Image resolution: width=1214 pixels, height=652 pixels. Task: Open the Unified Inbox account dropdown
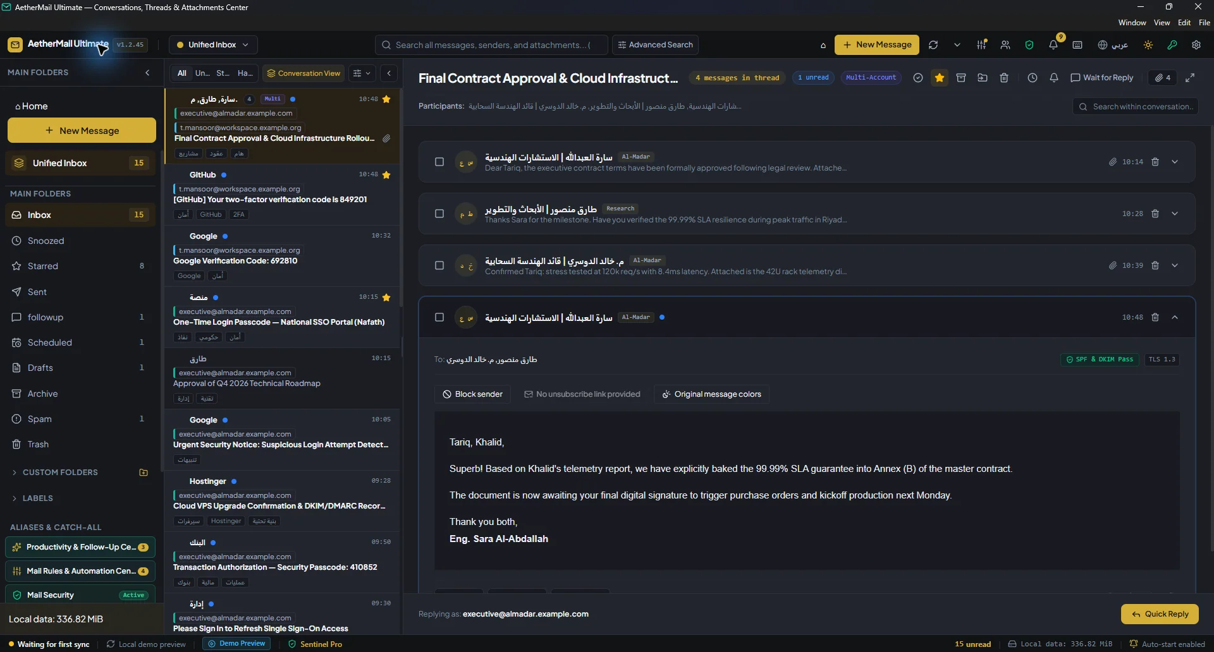pyautogui.click(x=213, y=45)
